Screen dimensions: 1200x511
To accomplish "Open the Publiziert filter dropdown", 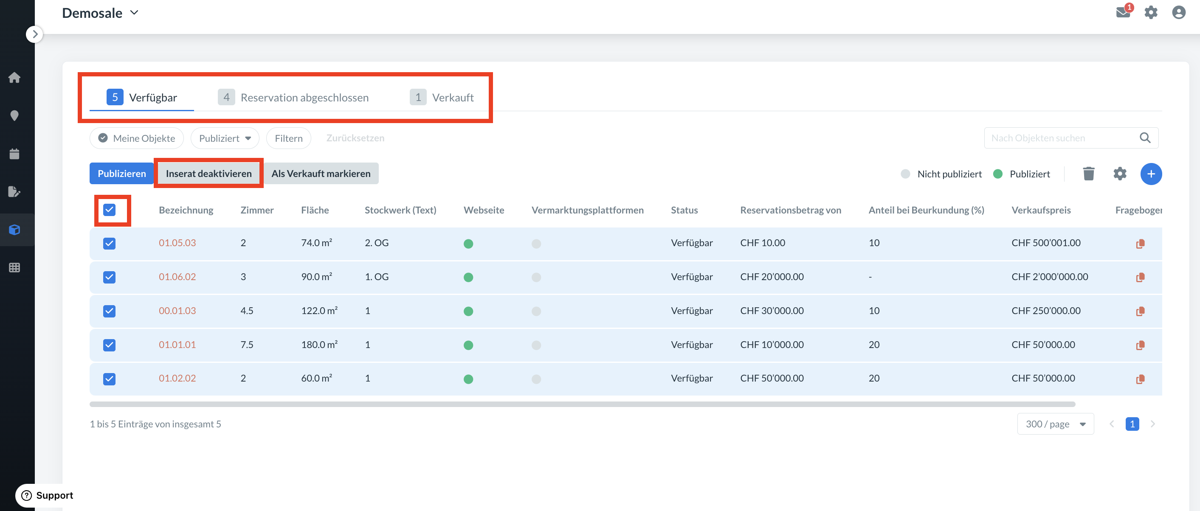I will coord(225,138).
